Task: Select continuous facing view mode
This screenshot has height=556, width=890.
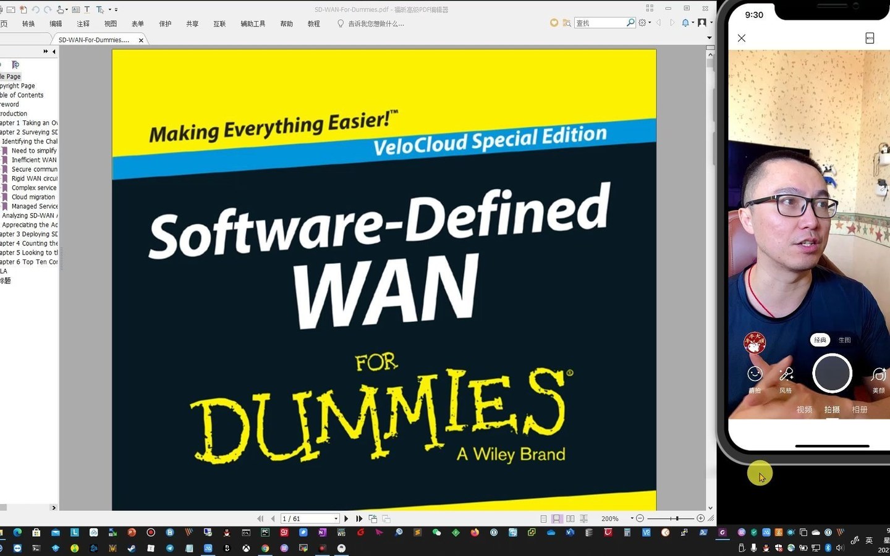Action: [x=583, y=519]
